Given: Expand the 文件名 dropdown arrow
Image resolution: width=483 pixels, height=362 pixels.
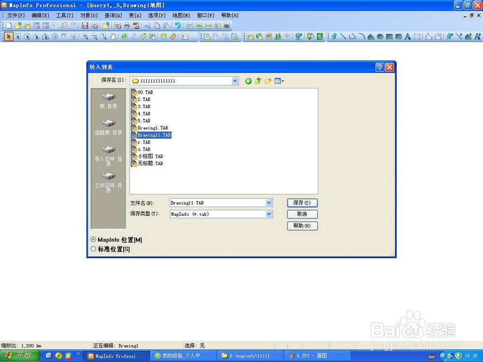Looking at the screenshot, I should (x=269, y=203).
